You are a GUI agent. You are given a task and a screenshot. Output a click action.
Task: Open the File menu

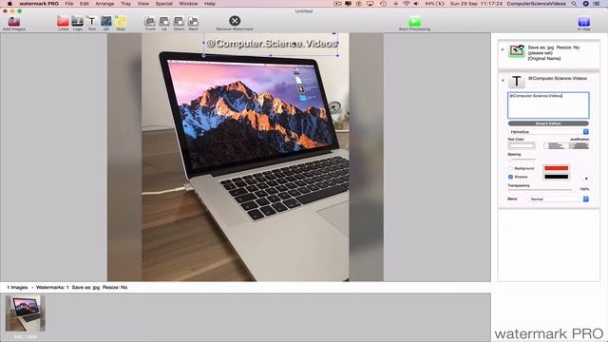(x=69, y=4)
